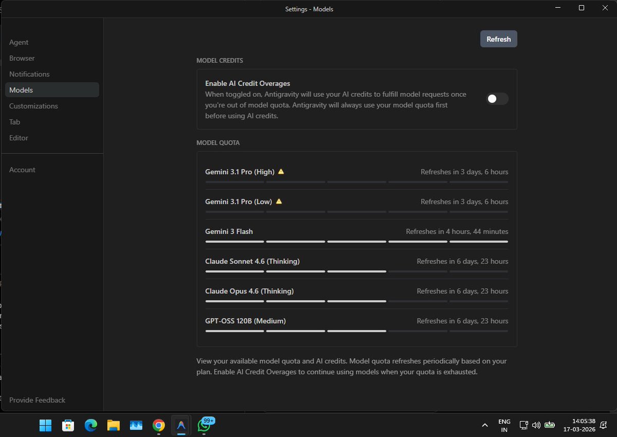This screenshot has width=617, height=437.
Task: Launch Microsoft Edge from the taskbar
Action: click(91, 425)
